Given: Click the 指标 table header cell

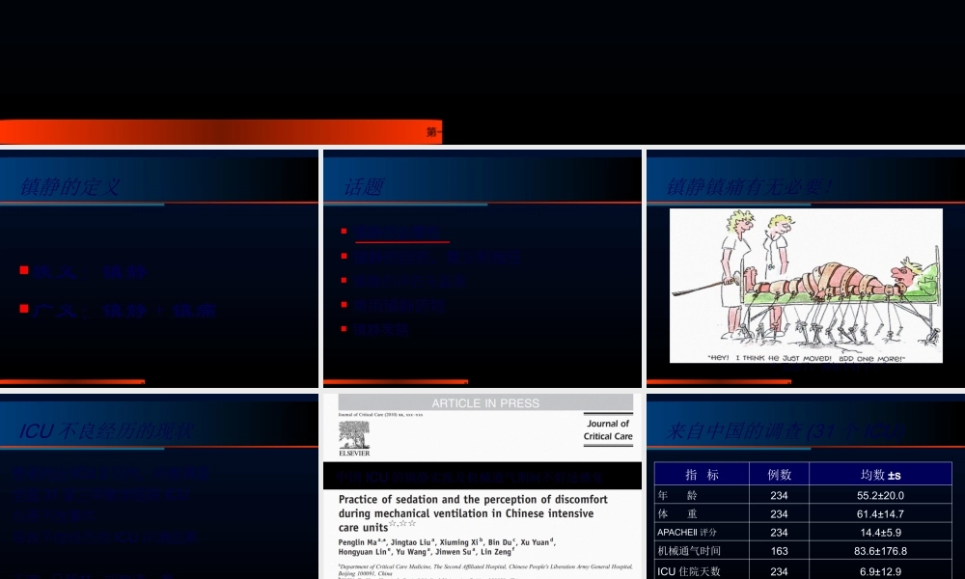Looking at the screenshot, I should [x=702, y=474].
